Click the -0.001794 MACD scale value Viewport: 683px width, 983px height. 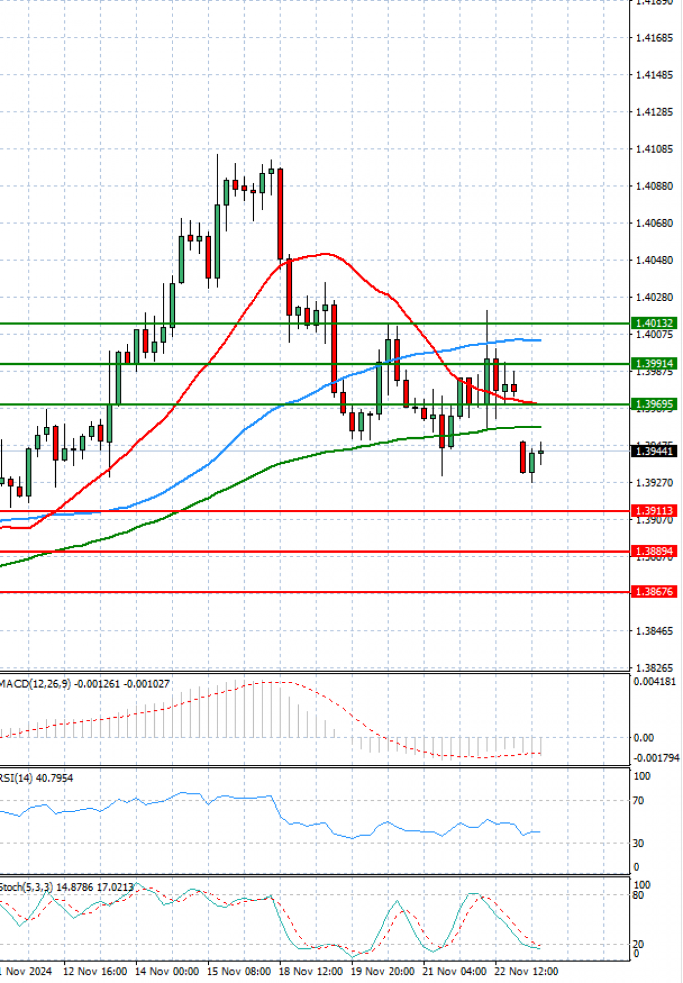tap(656, 758)
